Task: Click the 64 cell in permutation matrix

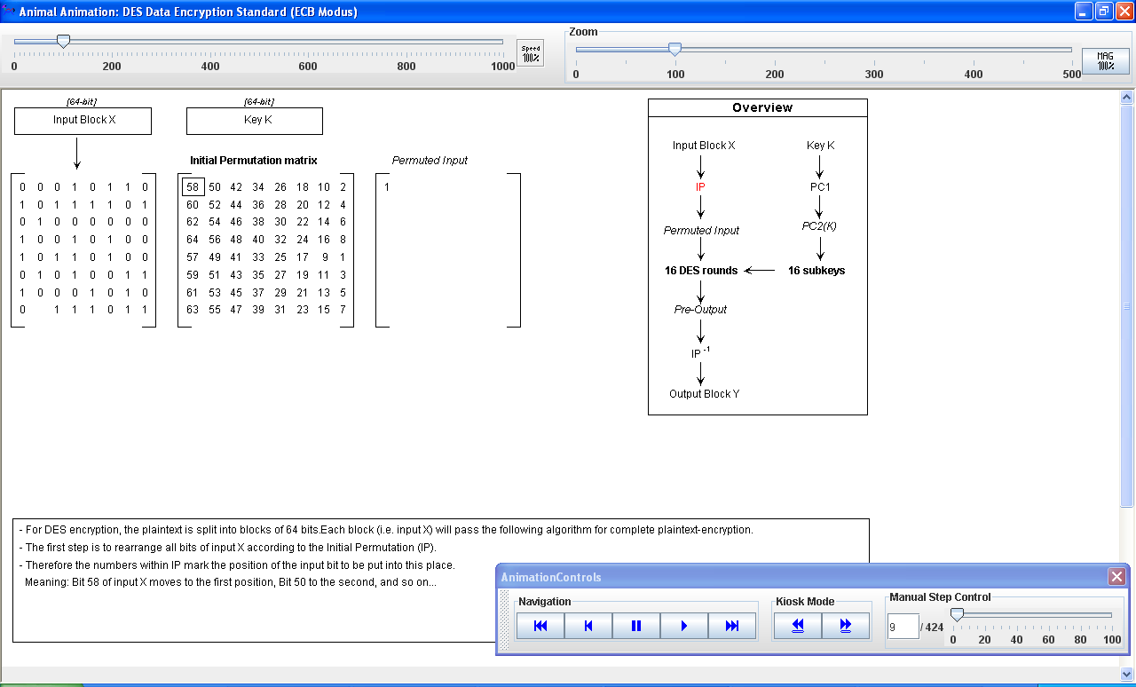Action: click(x=193, y=240)
